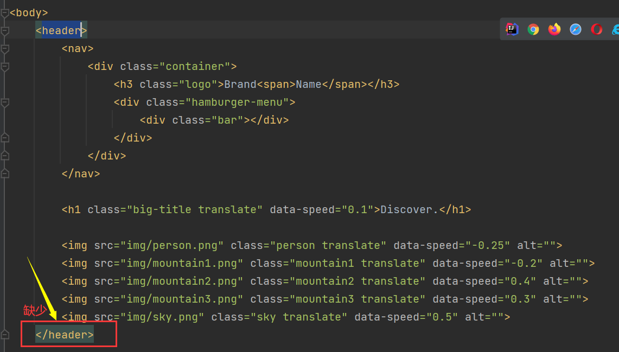Collapse the hamburger-menu div block
The height and width of the screenshot is (352, 619).
tap(4, 102)
